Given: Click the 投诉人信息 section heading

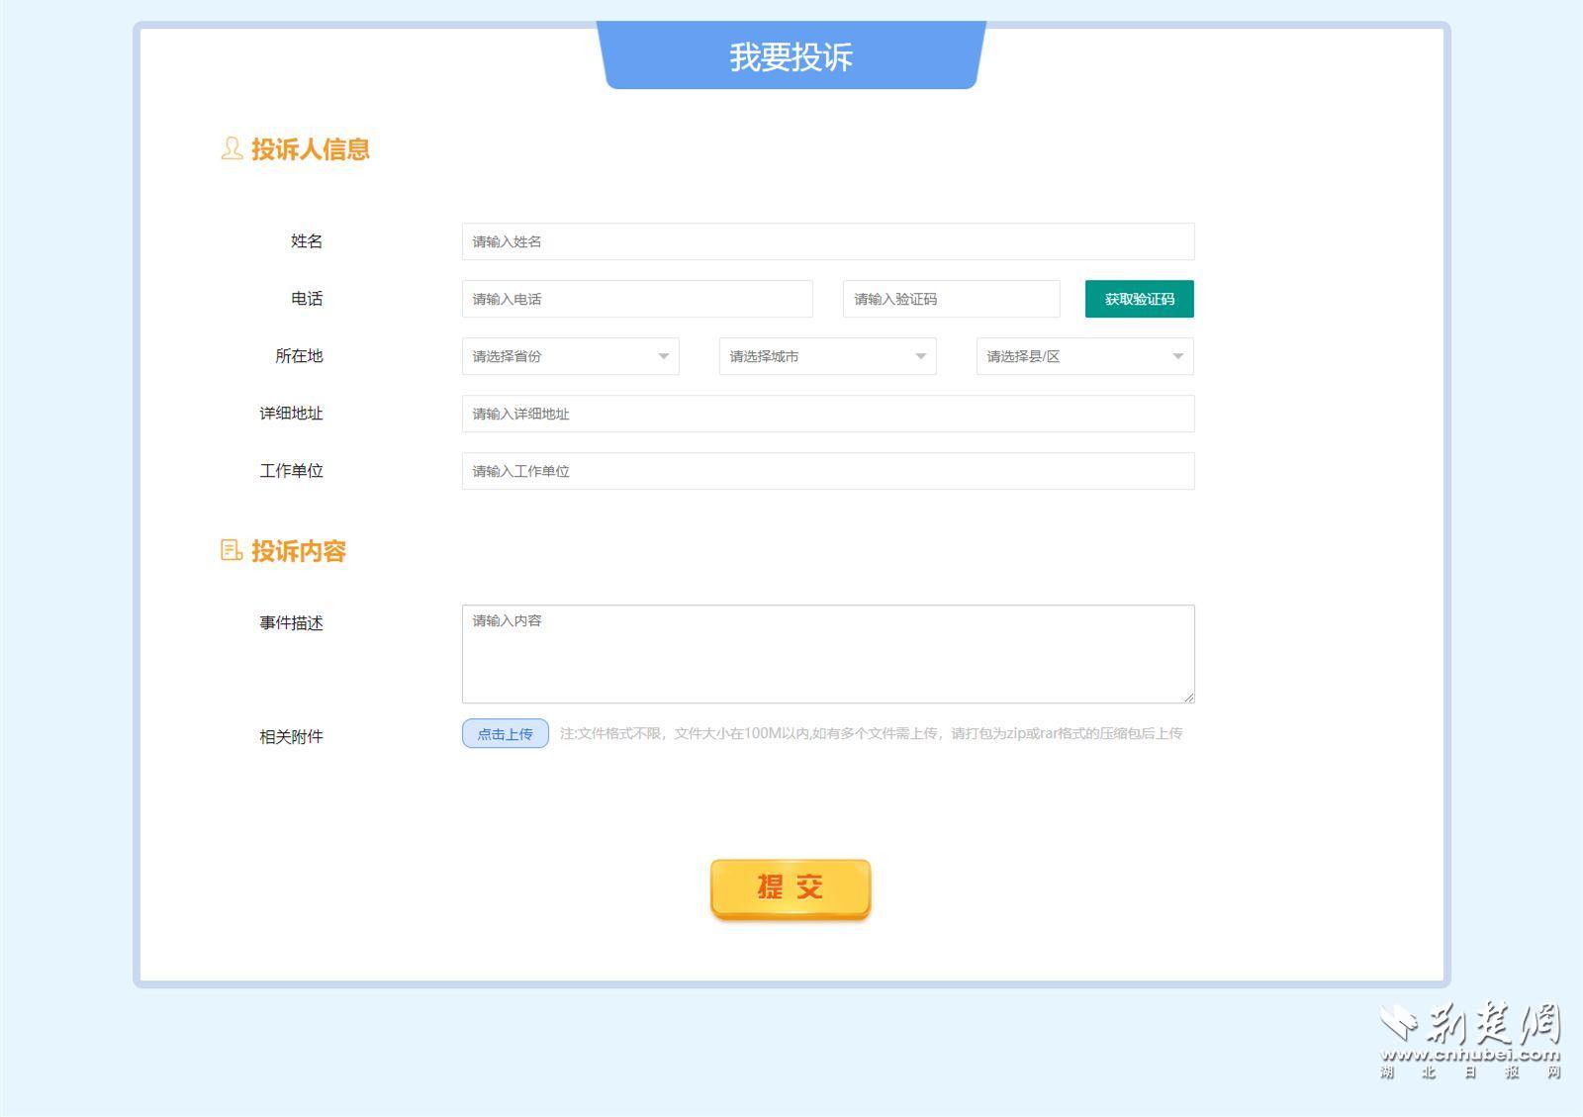Looking at the screenshot, I should pos(310,149).
